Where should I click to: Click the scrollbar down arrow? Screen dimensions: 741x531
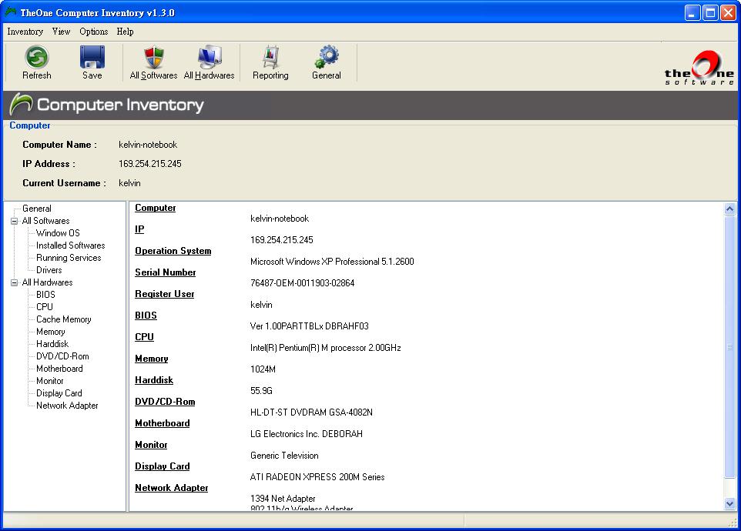(729, 504)
